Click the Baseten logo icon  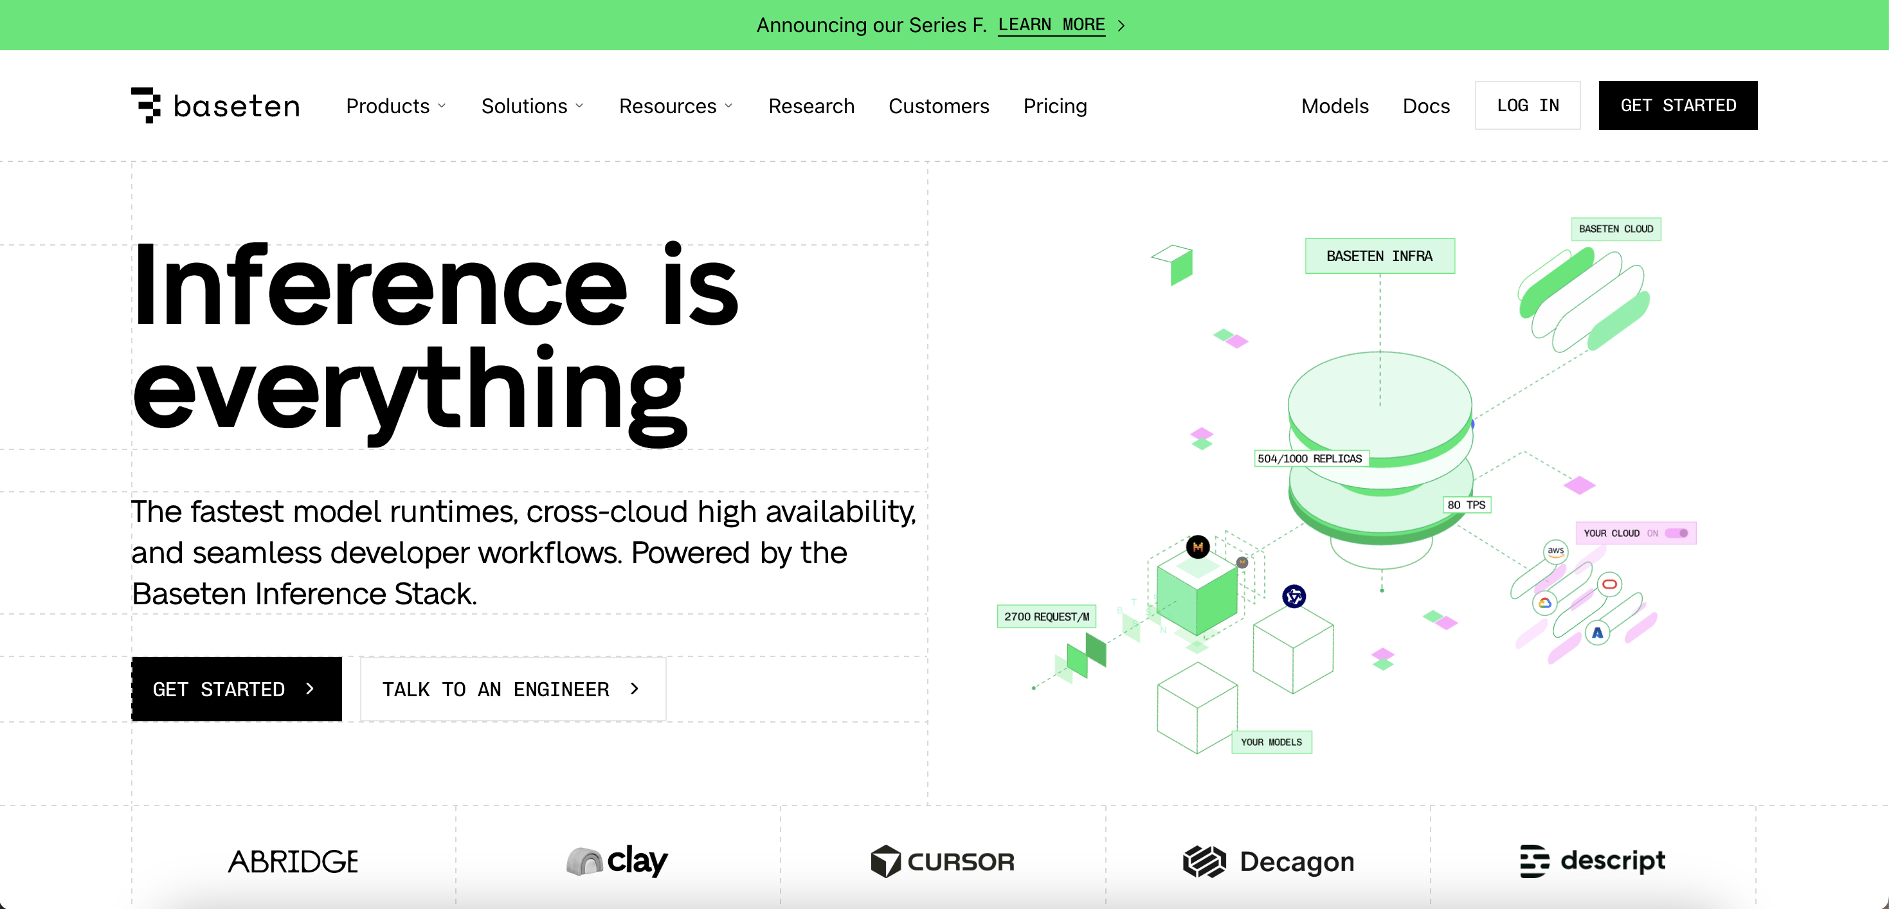click(x=146, y=105)
